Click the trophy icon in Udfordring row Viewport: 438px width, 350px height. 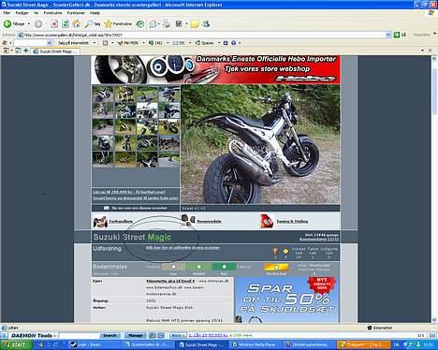275,251
